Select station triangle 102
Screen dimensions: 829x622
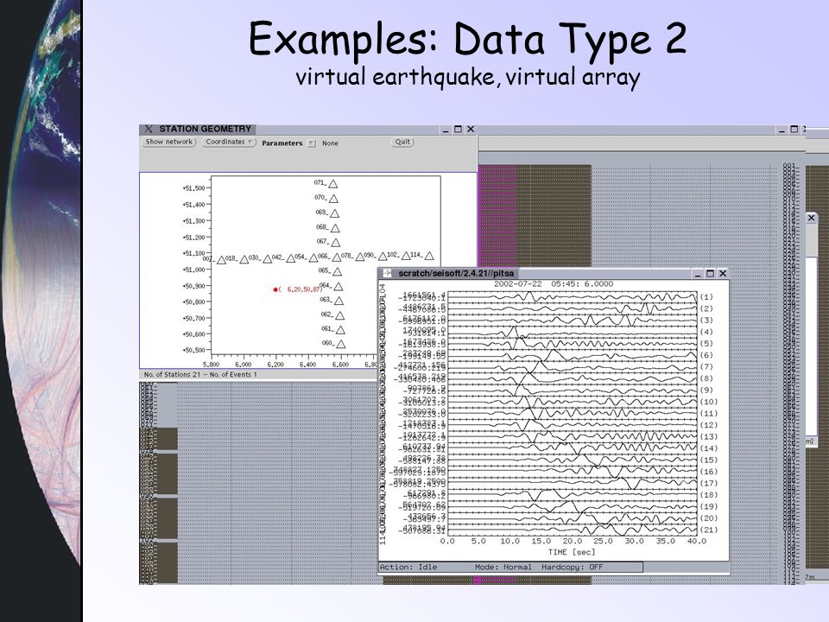click(406, 256)
